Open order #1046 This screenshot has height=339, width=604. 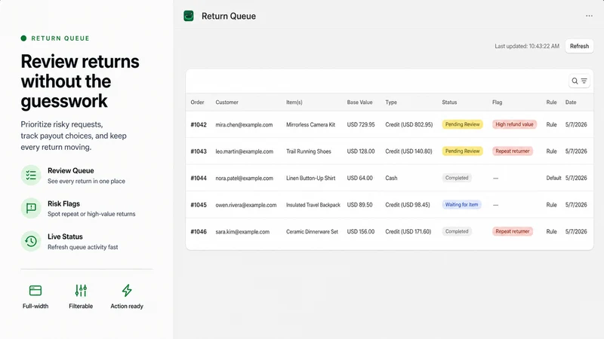coord(199,232)
